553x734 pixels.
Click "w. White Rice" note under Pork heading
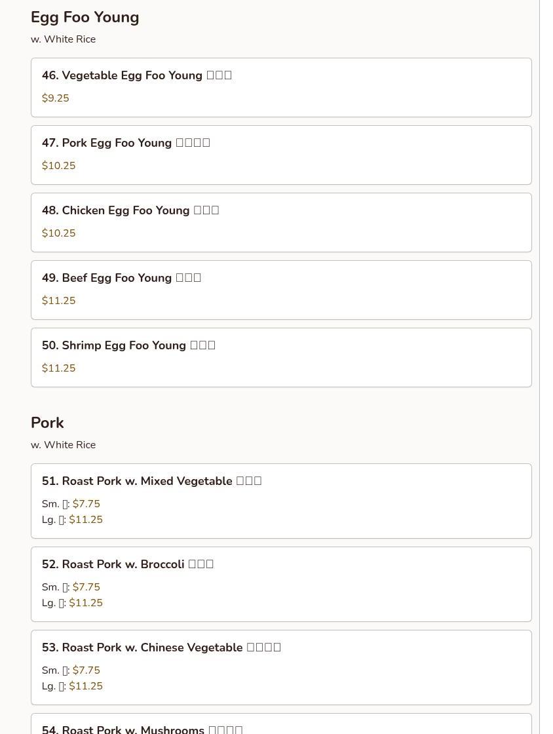63,445
